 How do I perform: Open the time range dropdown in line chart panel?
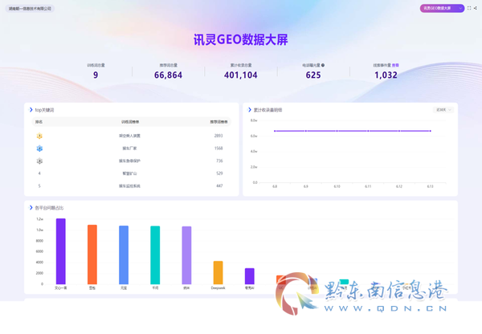tap(443, 110)
